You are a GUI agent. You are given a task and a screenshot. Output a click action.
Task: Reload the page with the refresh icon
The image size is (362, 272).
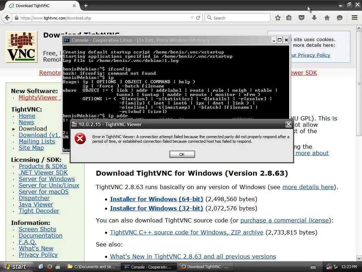[x=198, y=18]
